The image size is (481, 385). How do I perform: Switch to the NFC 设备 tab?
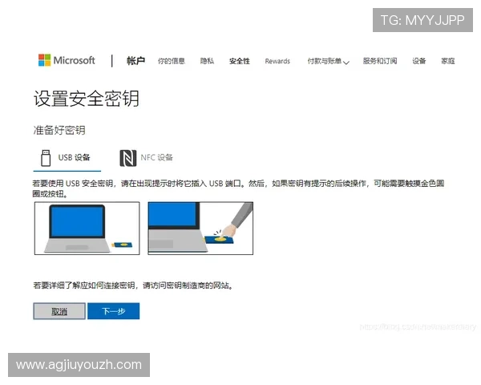coord(146,158)
